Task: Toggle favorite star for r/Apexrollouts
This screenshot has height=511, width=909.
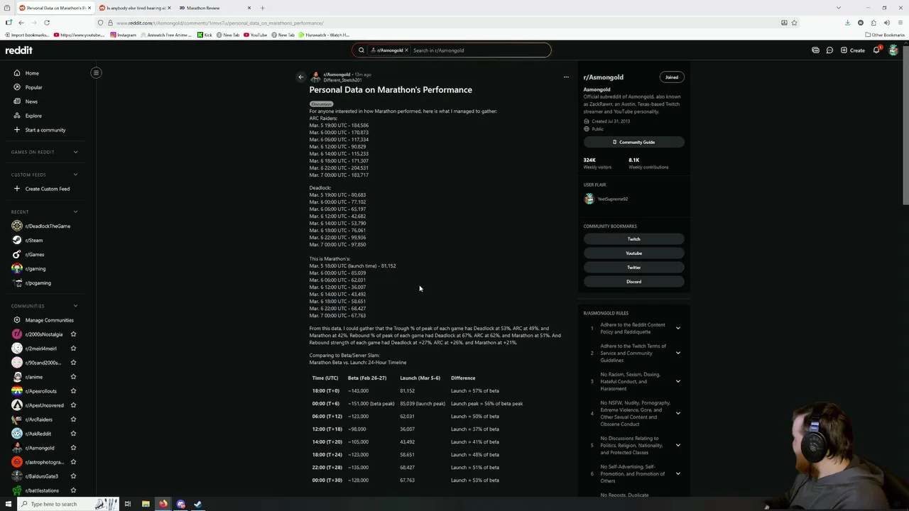Action: [x=73, y=391]
